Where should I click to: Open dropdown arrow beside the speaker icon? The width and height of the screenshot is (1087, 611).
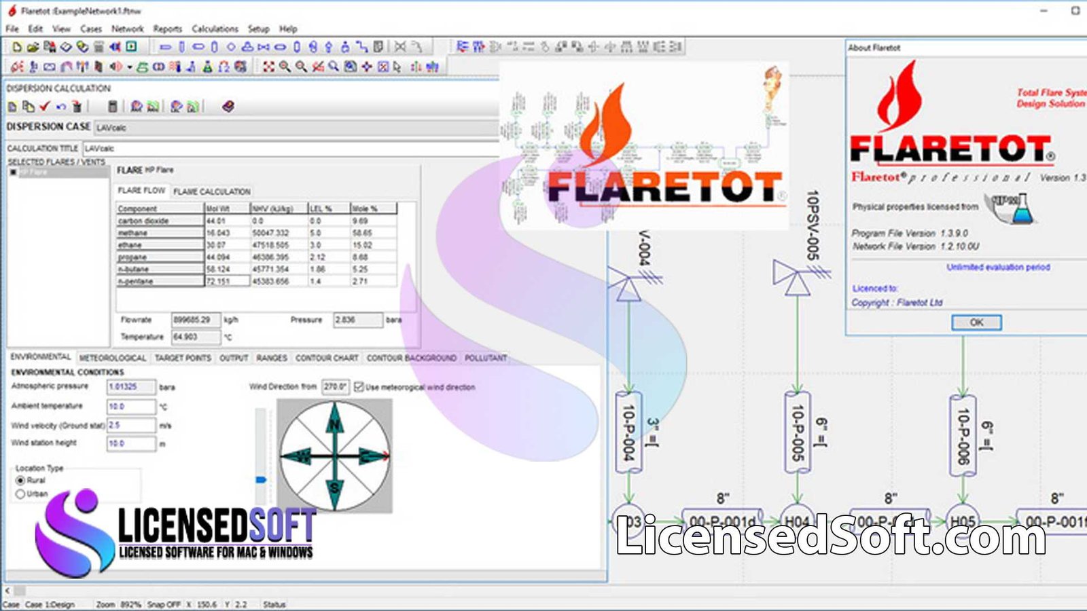click(x=129, y=67)
